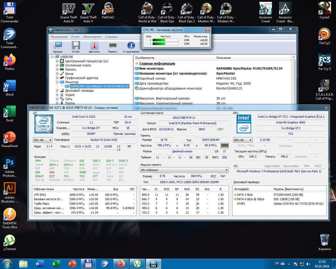The width and height of the screenshot is (336, 269).
Task: Click the UK keyboard language indicator
Action: pyautogui.click(x=277, y=263)
